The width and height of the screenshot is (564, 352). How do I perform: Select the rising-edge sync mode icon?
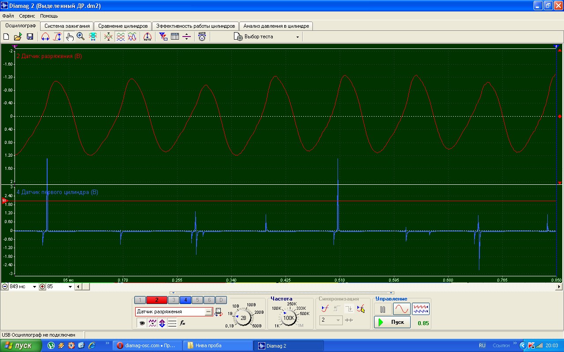337,308
